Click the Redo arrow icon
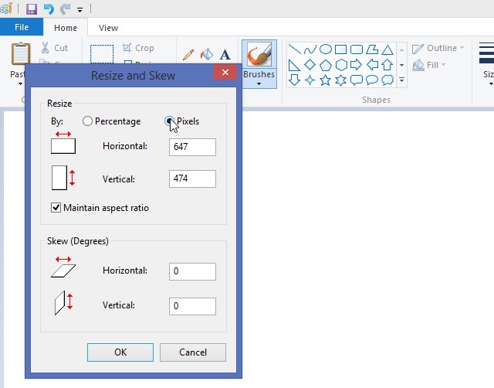Viewport: 494px width, 388px height. [65, 9]
